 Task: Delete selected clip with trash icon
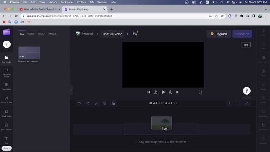click(105, 103)
